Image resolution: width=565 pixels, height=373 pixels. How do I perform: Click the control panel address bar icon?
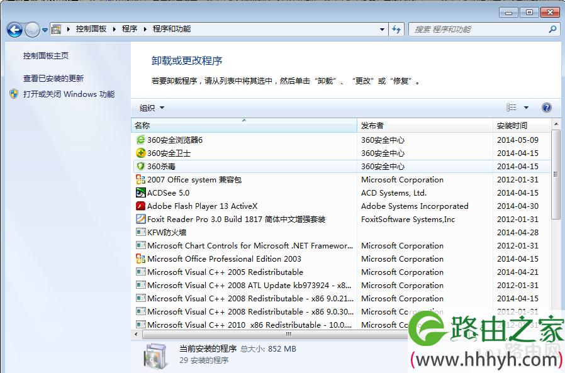56,29
